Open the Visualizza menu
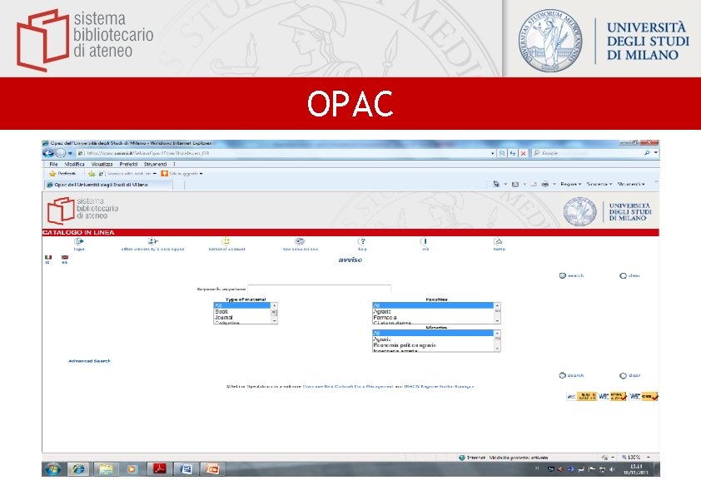 pyautogui.click(x=102, y=164)
